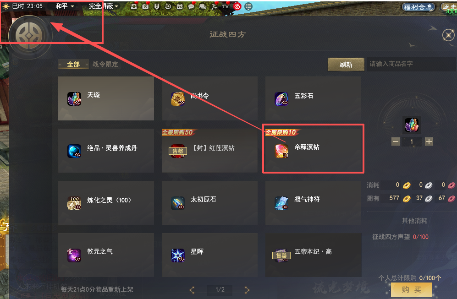This screenshot has width=457, height=299.
Task: Open the red NetEase music icon
Action: (x=237, y=6)
